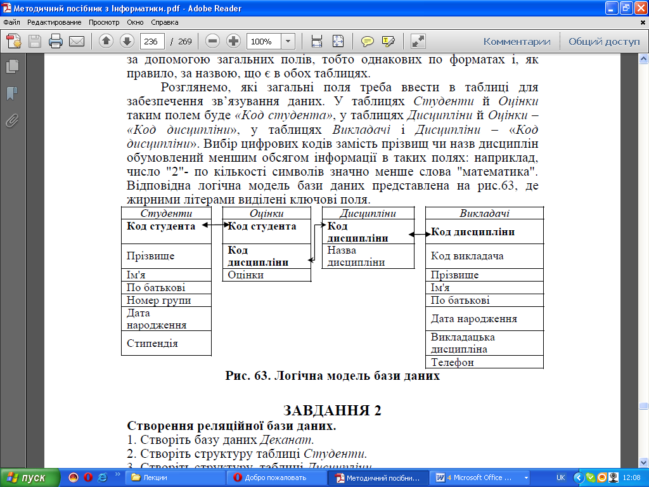Screen dimensions: 649x487
Task: Add a sticky note comment
Action: [367, 41]
